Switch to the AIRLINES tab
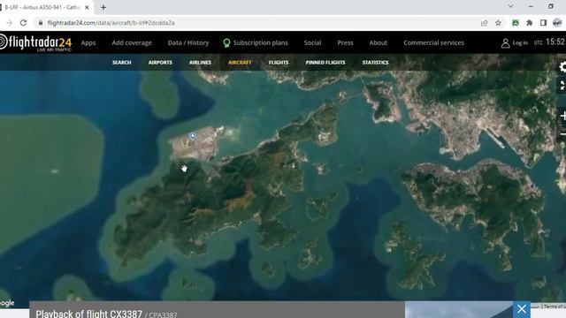 [x=200, y=63]
